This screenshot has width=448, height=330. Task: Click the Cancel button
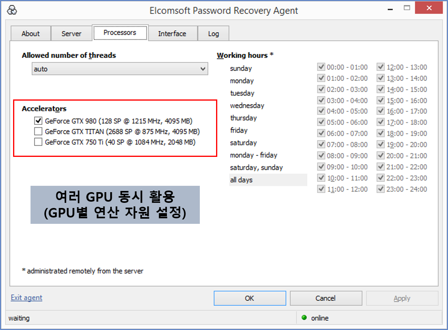pyautogui.click(x=326, y=298)
